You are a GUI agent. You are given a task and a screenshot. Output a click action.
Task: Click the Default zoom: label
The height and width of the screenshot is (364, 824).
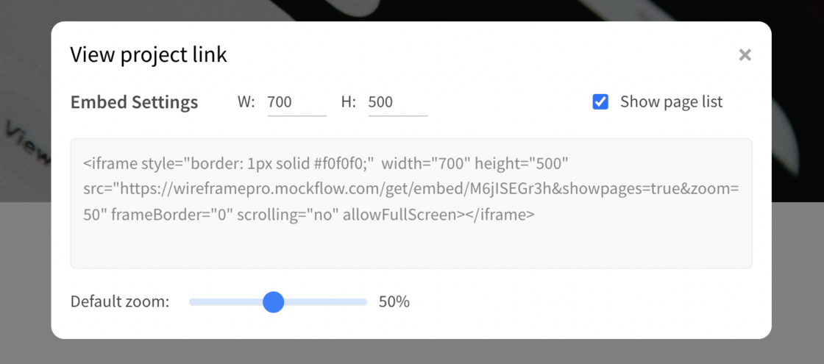(x=120, y=302)
